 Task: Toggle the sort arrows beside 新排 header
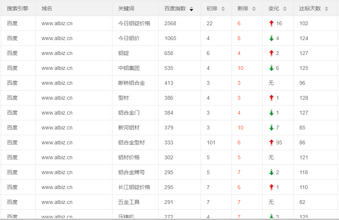[x=254, y=9]
